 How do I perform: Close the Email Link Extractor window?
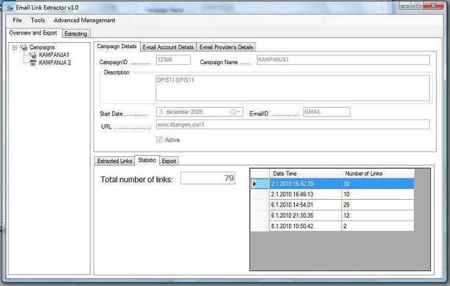click(x=433, y=6)
